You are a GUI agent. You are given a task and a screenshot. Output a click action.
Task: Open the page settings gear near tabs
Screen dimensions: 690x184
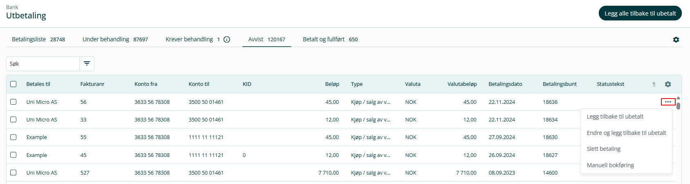click(x=676, y=40)
